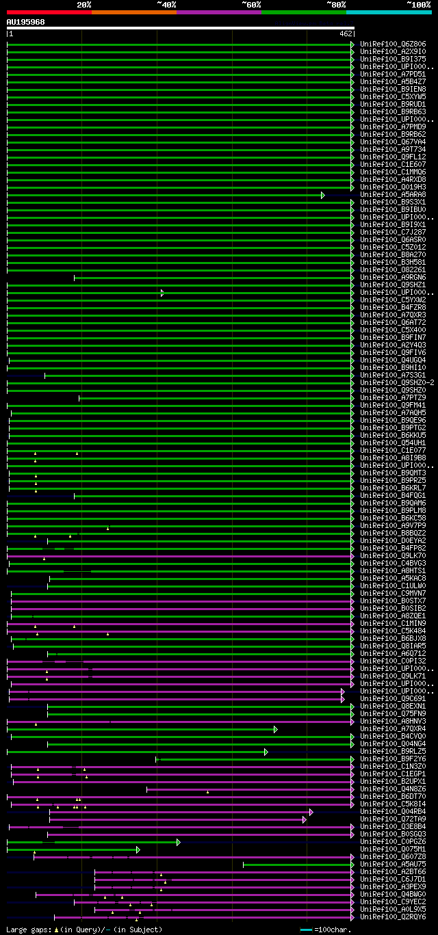Screen dimensions: 438x935
Task: Click the arrowhead ending the B9RLZ5 alignment bar
Action: click(266, 752)
